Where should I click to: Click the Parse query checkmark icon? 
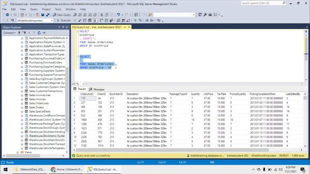pos(79,20)
